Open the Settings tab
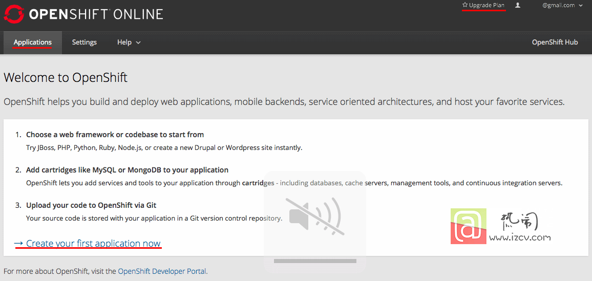The width and height of the screenshot is (592, 281). [84, 42]
